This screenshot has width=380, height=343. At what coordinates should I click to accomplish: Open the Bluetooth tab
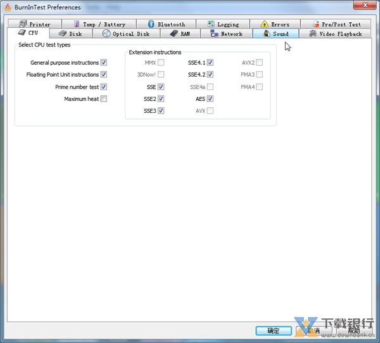(166, 24)
